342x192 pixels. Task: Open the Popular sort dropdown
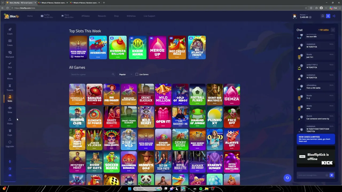click(x=126, y=74)
